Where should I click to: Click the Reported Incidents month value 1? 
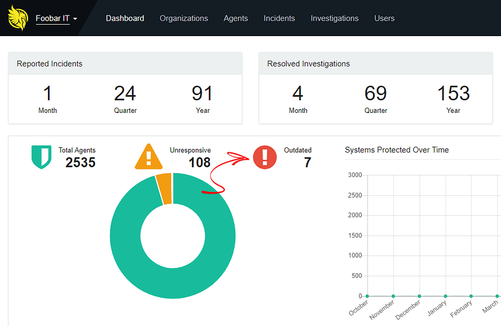click(48, 93)
